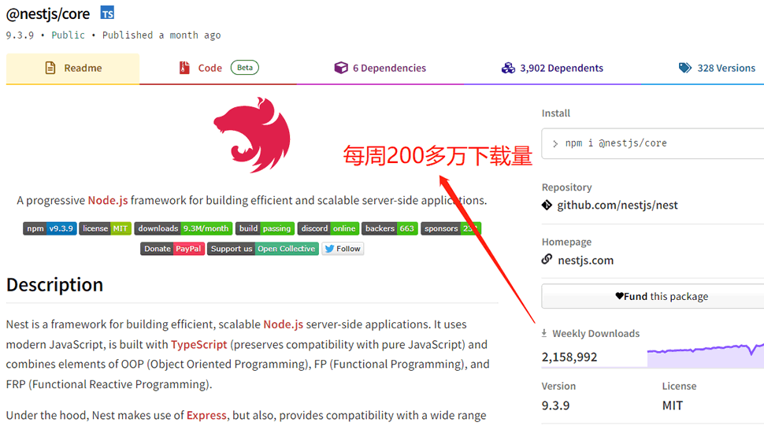The height and width of the screenshot is (426, 764).
Task: Open Node.js link in Description paragraph
Action: 283,324
